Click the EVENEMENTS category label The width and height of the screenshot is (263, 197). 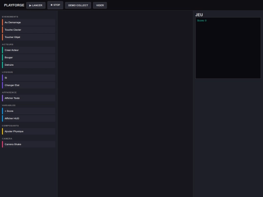10,17
